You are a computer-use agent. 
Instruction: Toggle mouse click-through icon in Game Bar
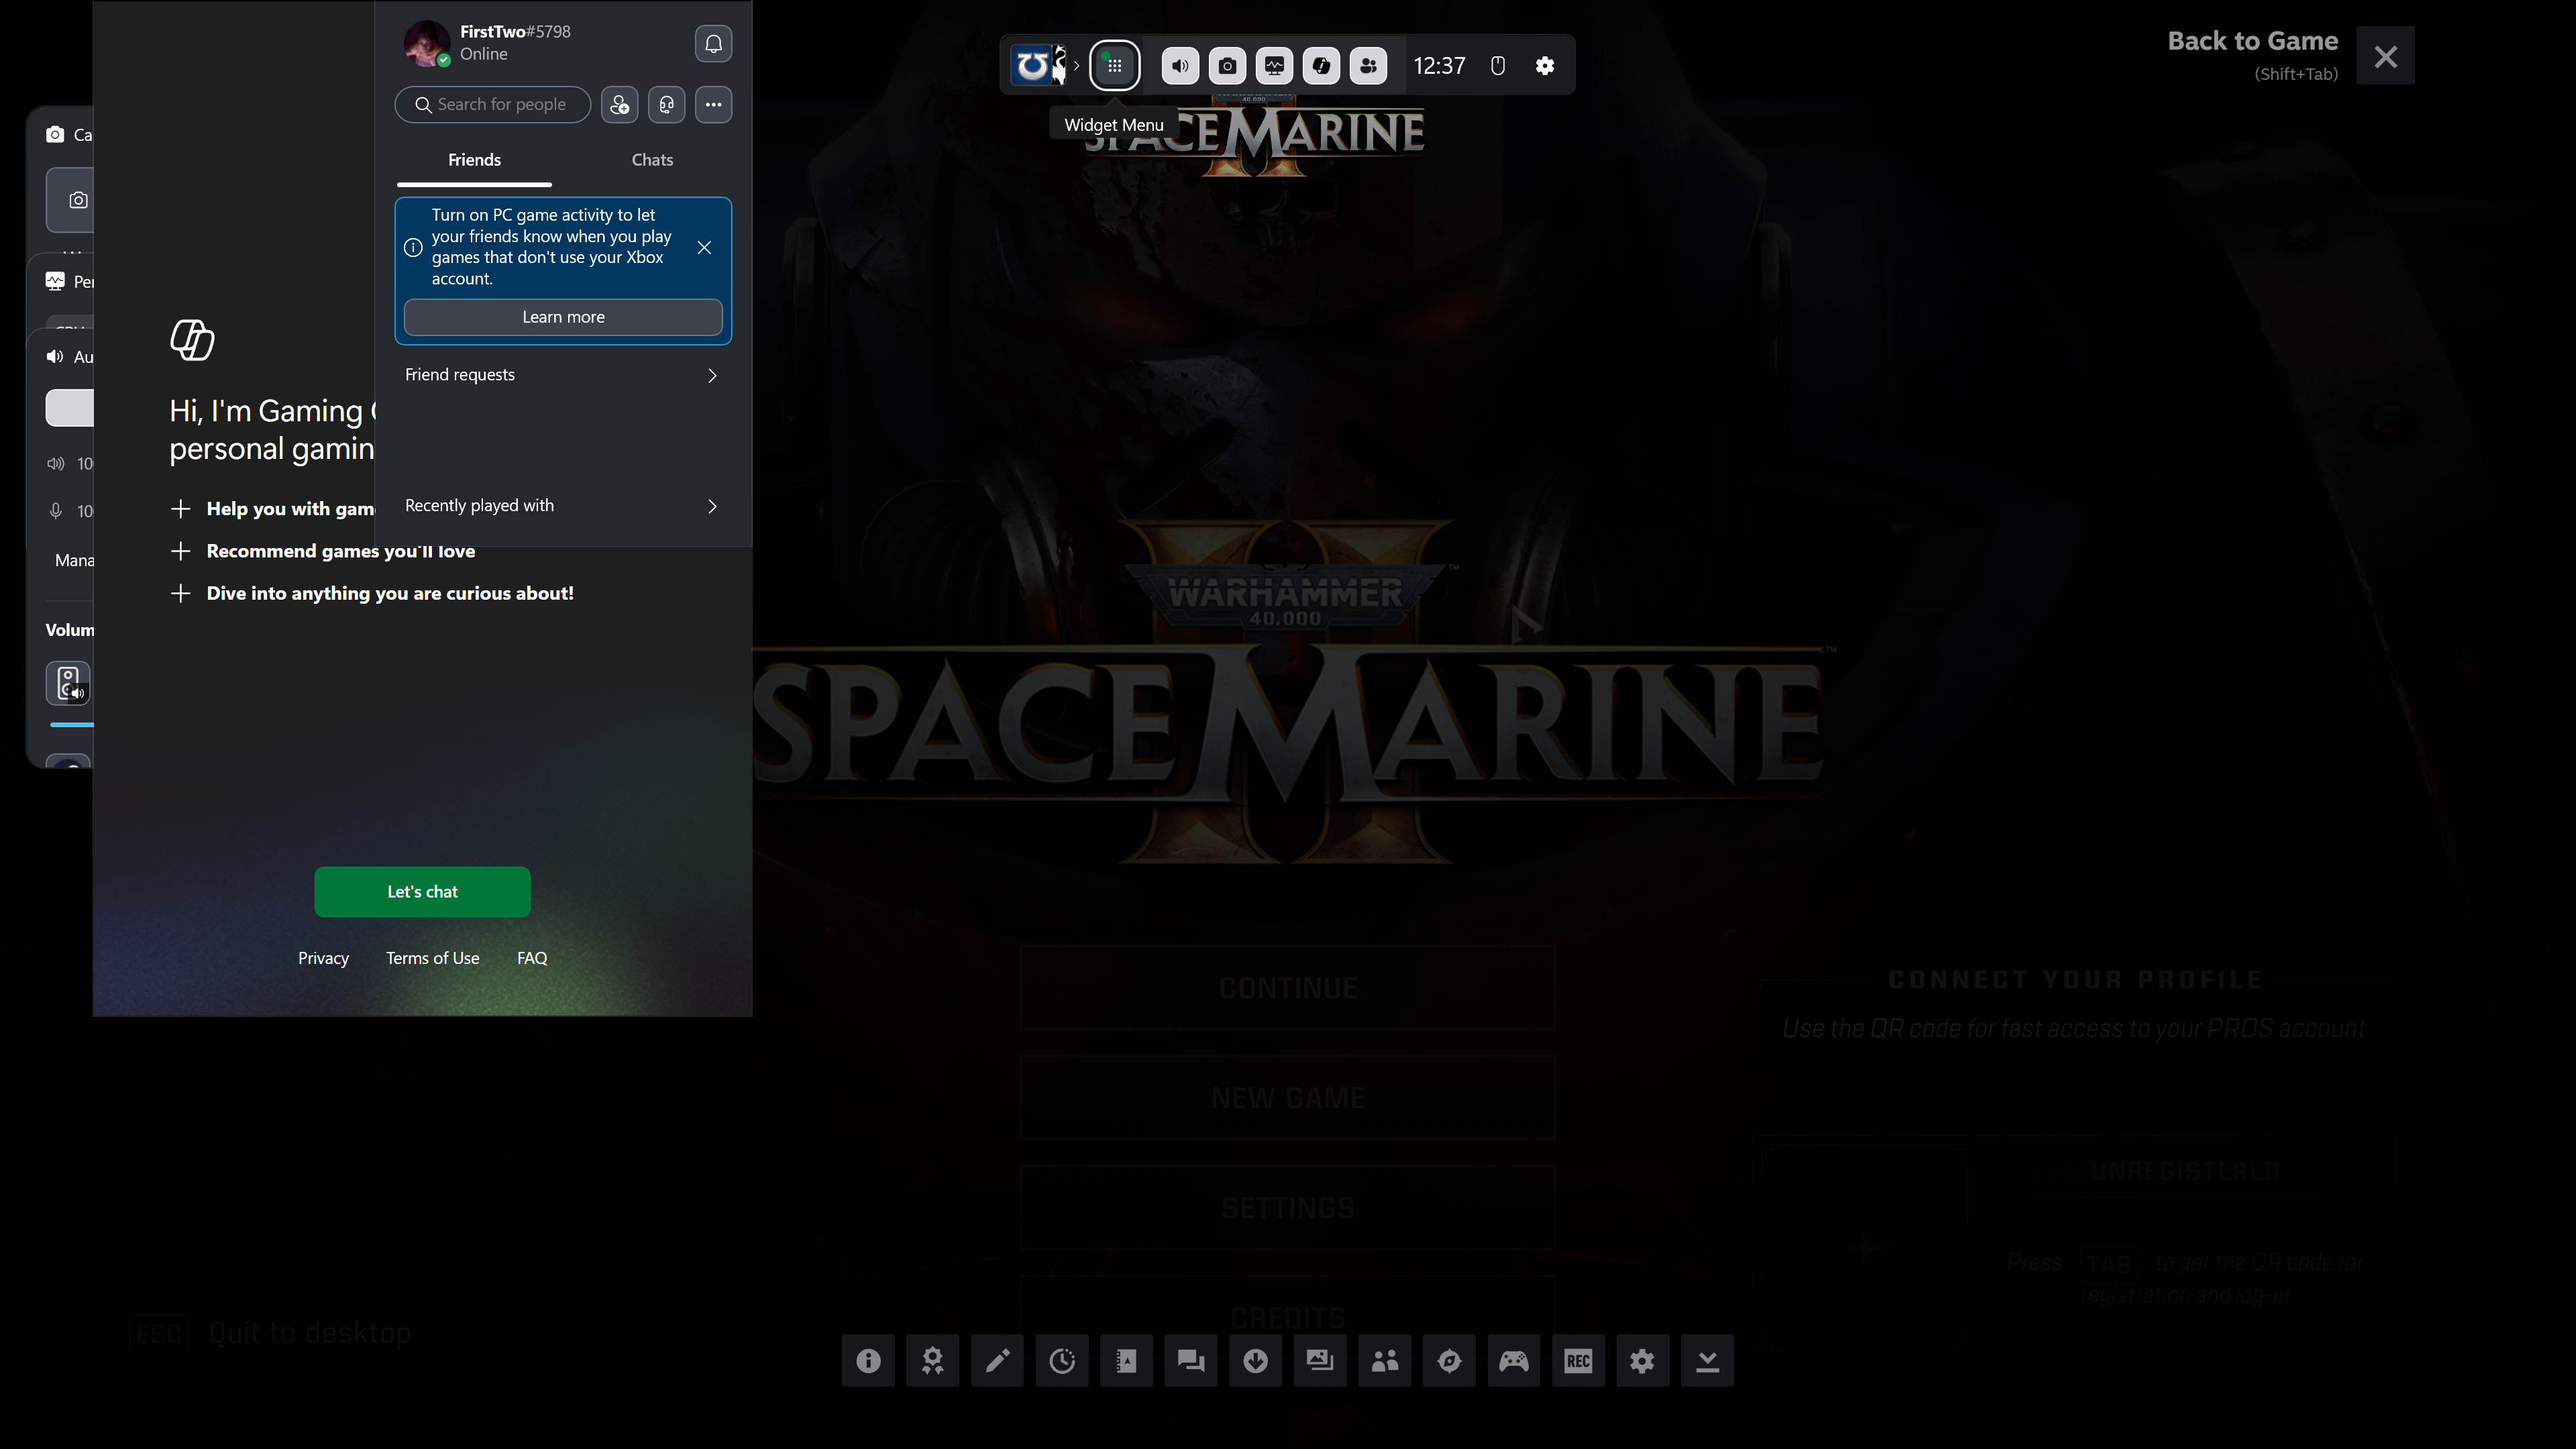[1498, 66]
